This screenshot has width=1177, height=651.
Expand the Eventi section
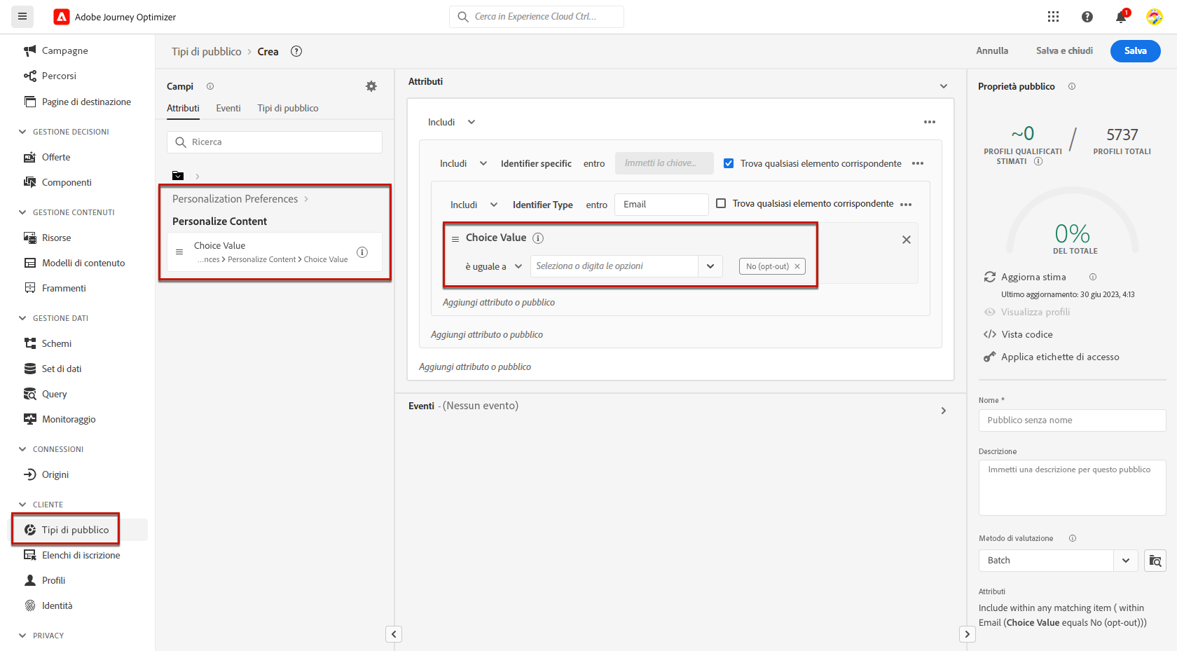pyautogui.click(x=944, y=411)
